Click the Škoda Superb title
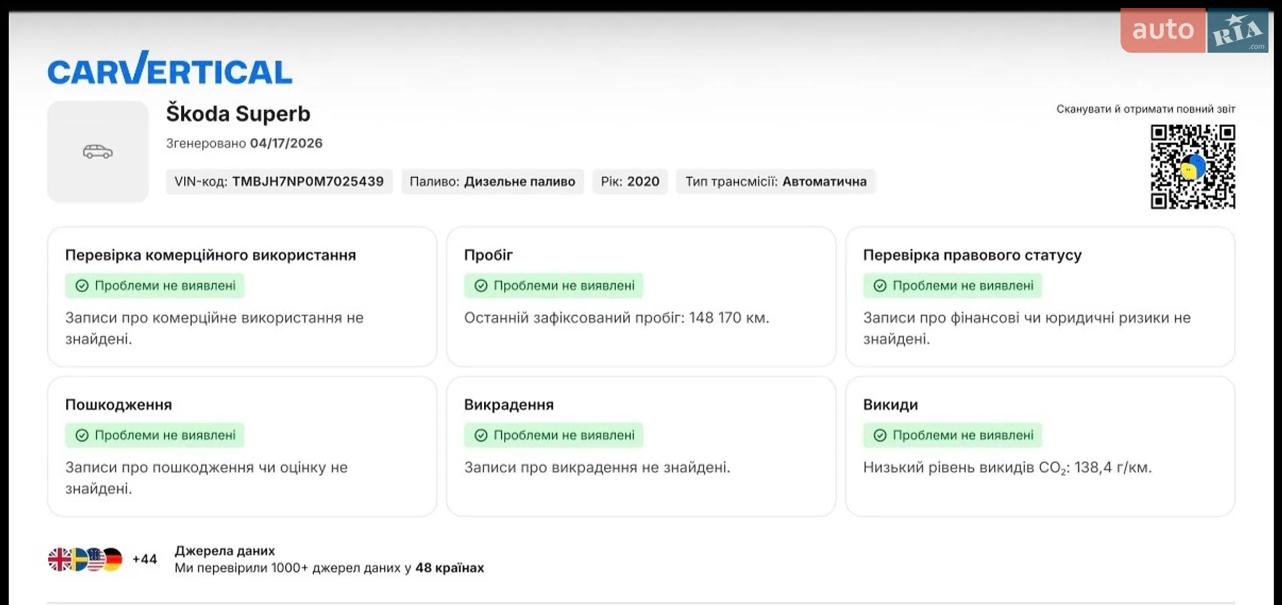Image resolution: width=1282 pixels, height=605 pixels. (x=238, y=114)
